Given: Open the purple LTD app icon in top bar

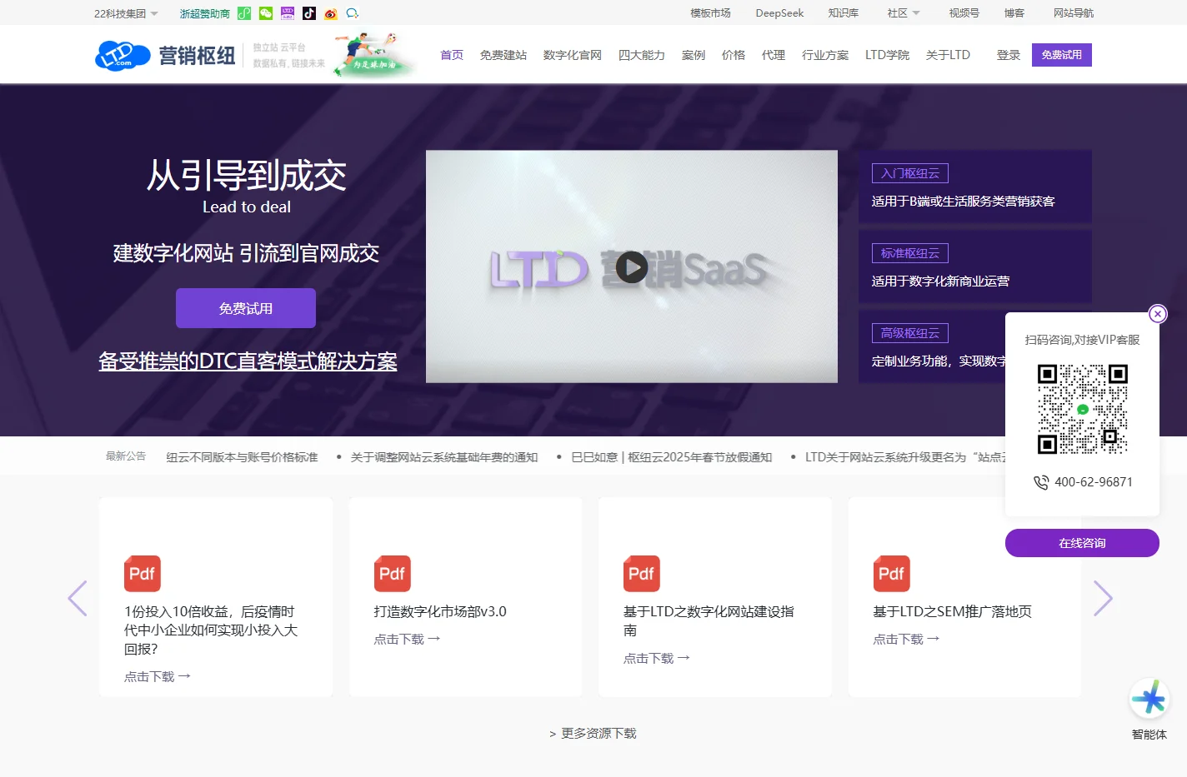Looking at the screenshot, I should click(288, 13).
